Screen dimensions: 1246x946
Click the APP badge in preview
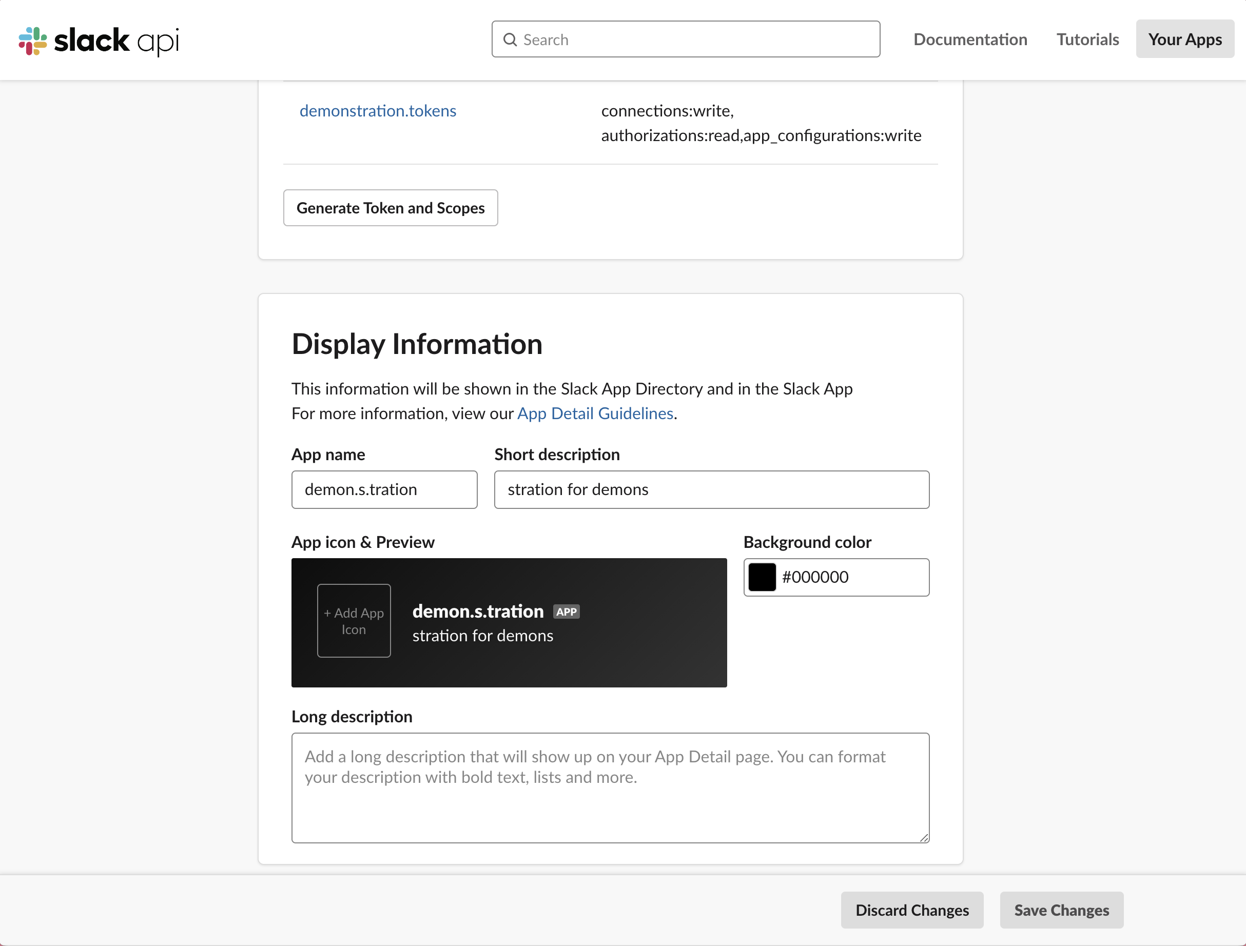[566, 612]
